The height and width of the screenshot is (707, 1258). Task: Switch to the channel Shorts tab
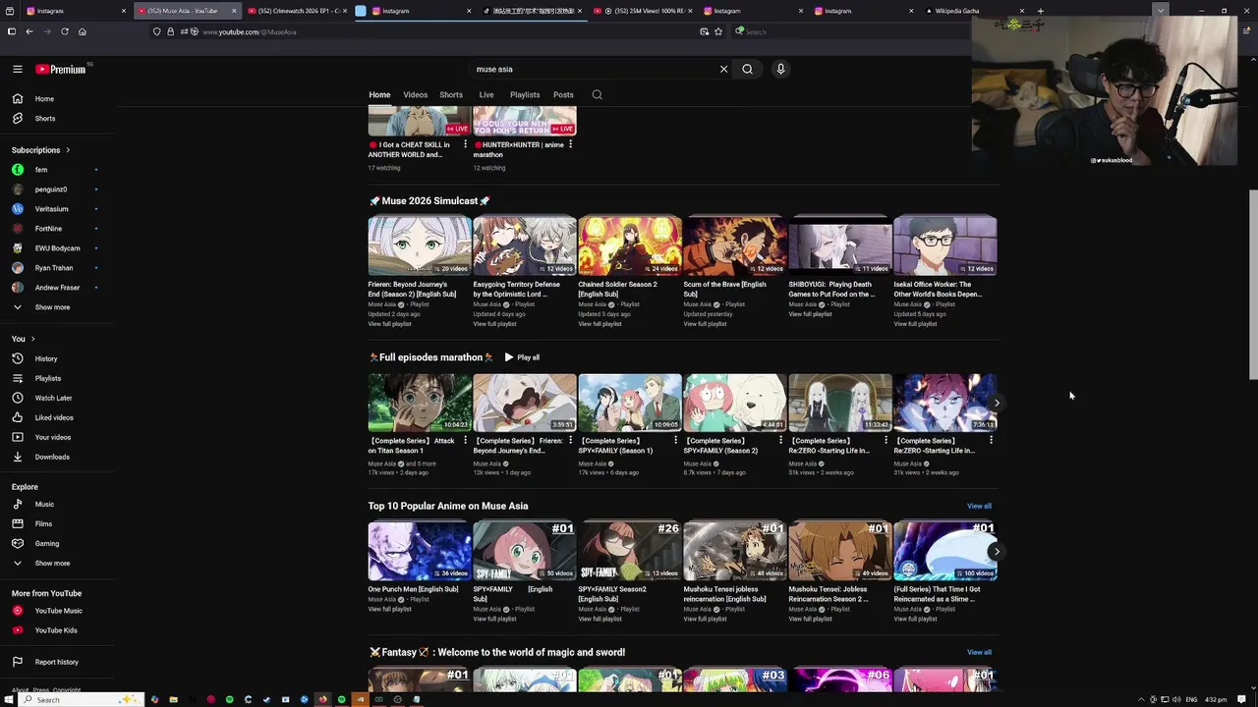pyautogui.click(x=451, y=95)
